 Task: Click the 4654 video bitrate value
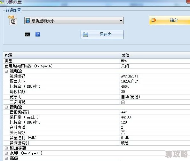pyautogui.click(x=125, y=86)
